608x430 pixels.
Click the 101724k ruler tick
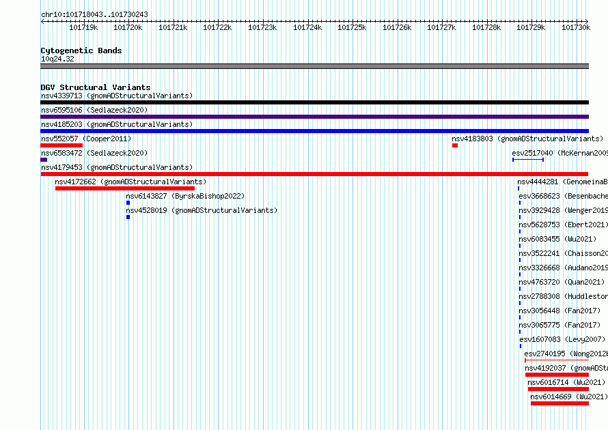pyautogui.click(x=307, y=27)
